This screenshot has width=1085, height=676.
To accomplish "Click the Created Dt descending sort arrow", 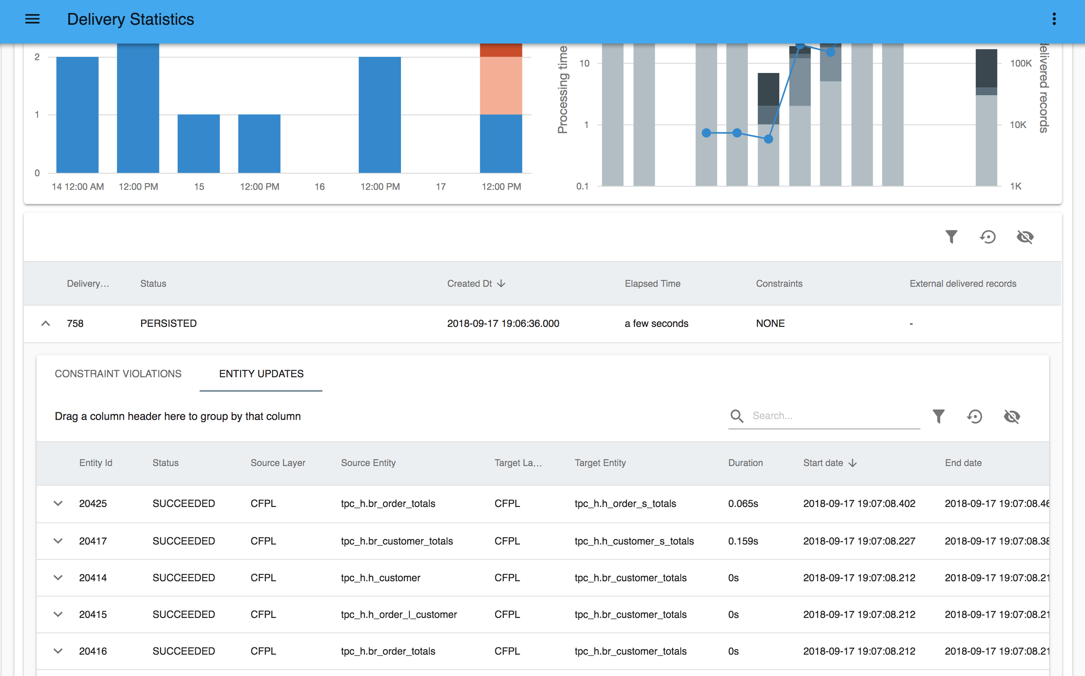I will click(501, 283).
